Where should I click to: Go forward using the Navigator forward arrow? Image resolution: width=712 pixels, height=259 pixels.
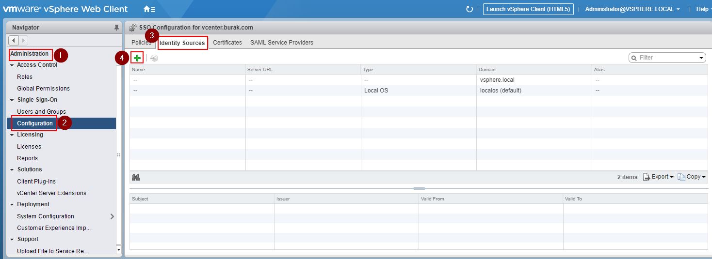tap(23, 40)
